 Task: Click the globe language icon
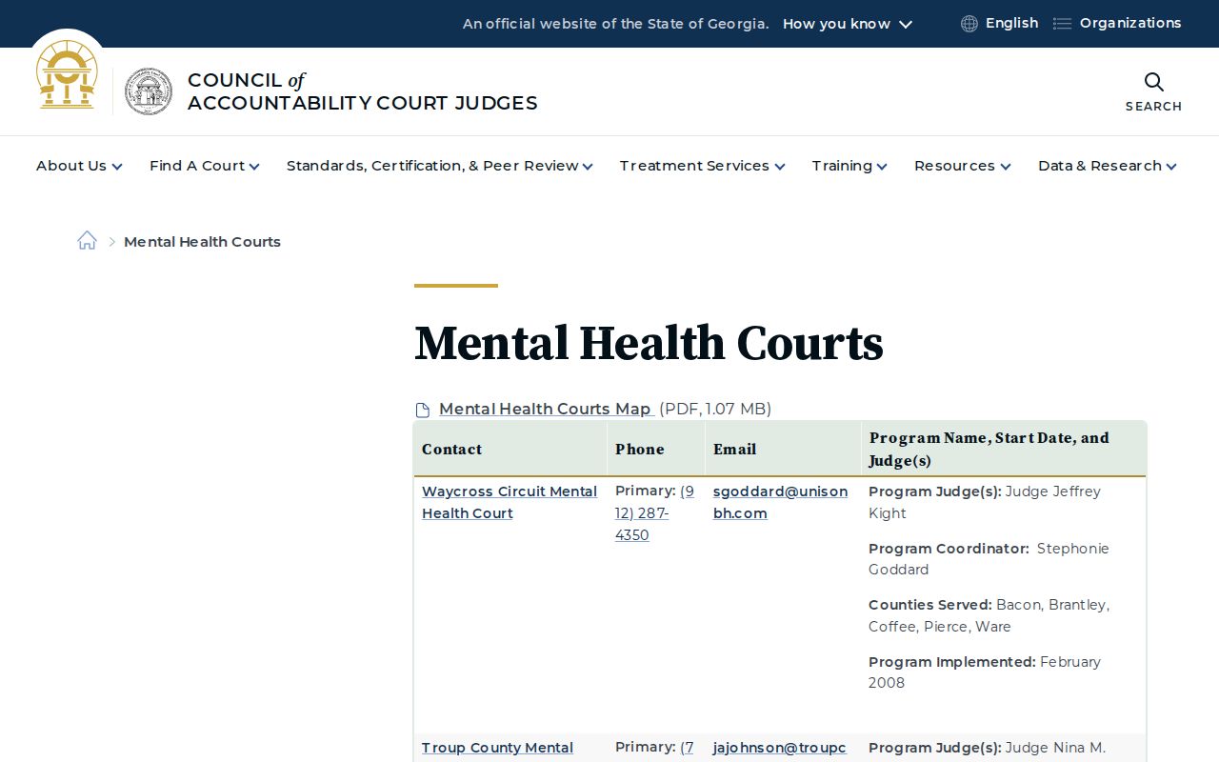click(x=969, y=24)
